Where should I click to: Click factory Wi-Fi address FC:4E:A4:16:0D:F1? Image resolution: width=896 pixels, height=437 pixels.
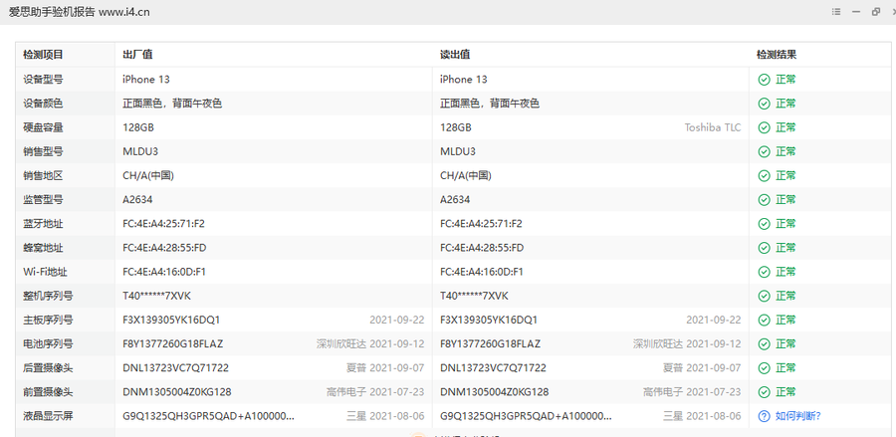click(x=164, y=272)
